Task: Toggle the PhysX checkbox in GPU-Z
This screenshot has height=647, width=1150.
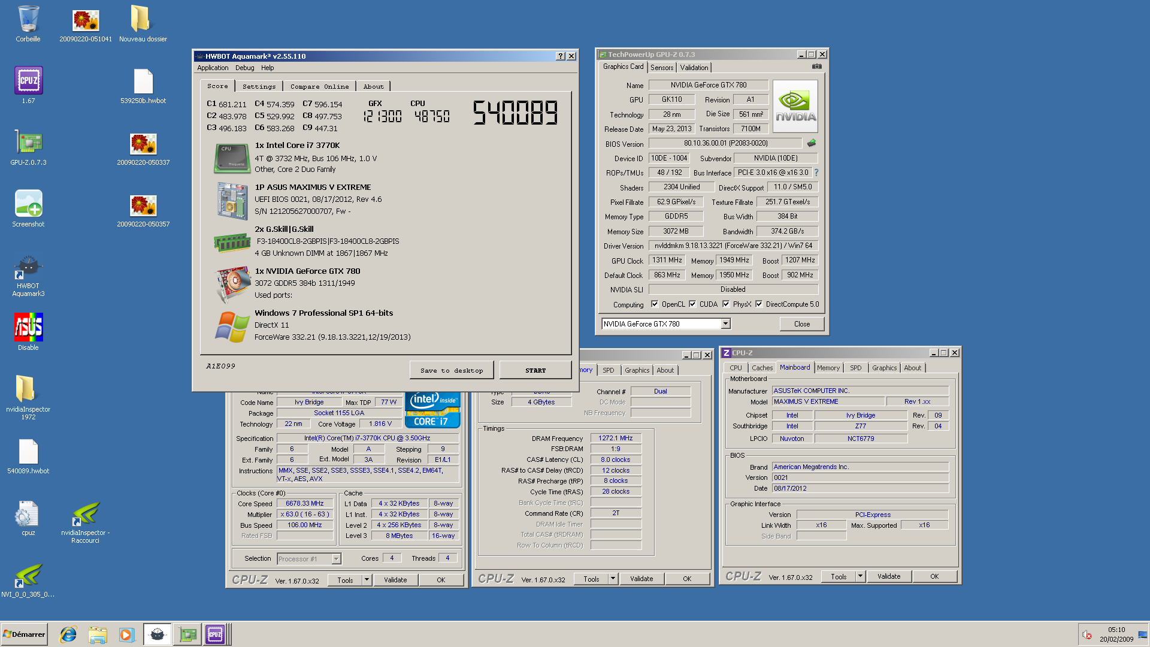Action: [x=726, y=304]
